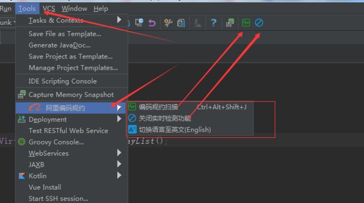
Task: Expand the Kotlin submenu arrow
Action: pyautogui.click(x=119, y=175)
